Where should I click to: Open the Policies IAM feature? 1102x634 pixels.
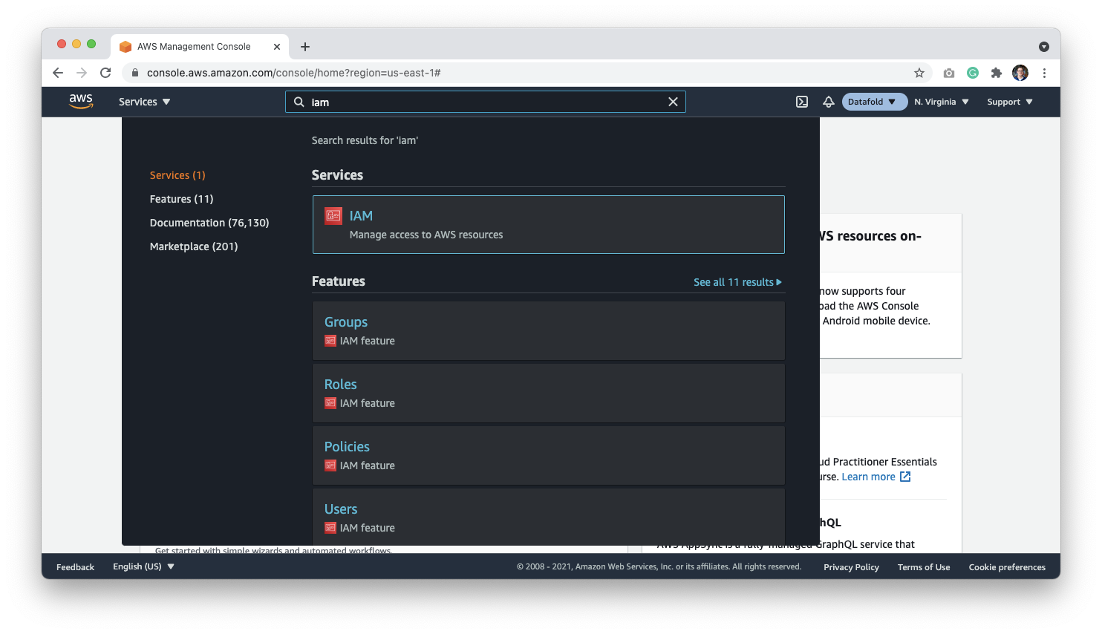click(x=549, y=455)
